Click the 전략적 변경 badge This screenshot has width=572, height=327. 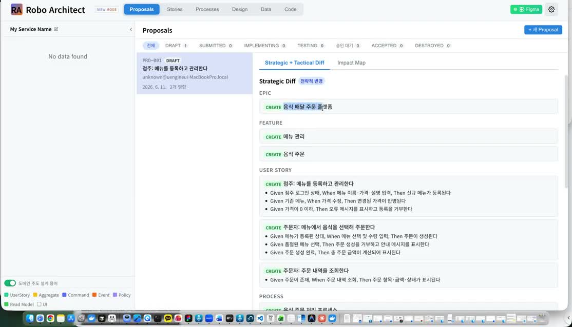click(311, 81)
